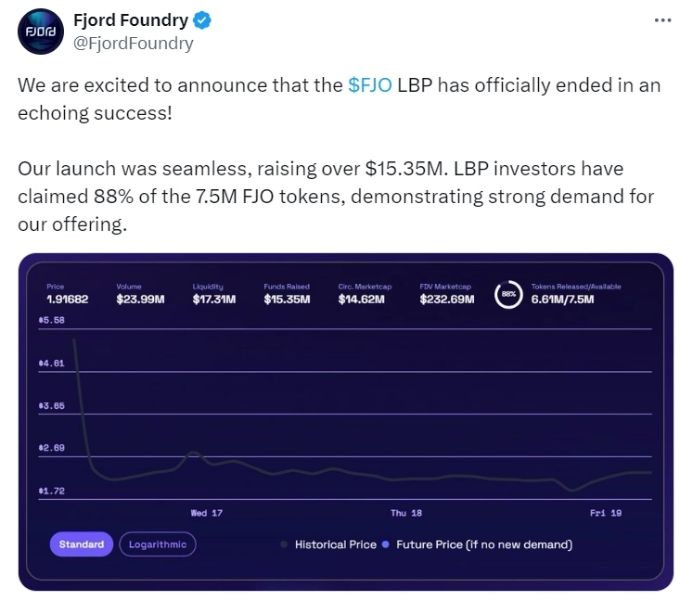Click the Fjord Foundry display name
The width and height of the screenshot is (680, 601).
click(x=130, y=20)
